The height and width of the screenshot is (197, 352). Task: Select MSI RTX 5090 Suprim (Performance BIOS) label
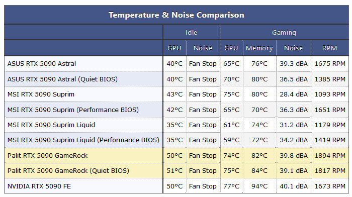click(x=73, y=110)
